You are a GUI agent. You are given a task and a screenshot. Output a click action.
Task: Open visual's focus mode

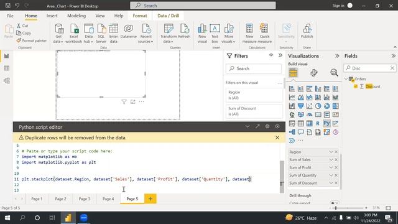(x=132, y=102)
